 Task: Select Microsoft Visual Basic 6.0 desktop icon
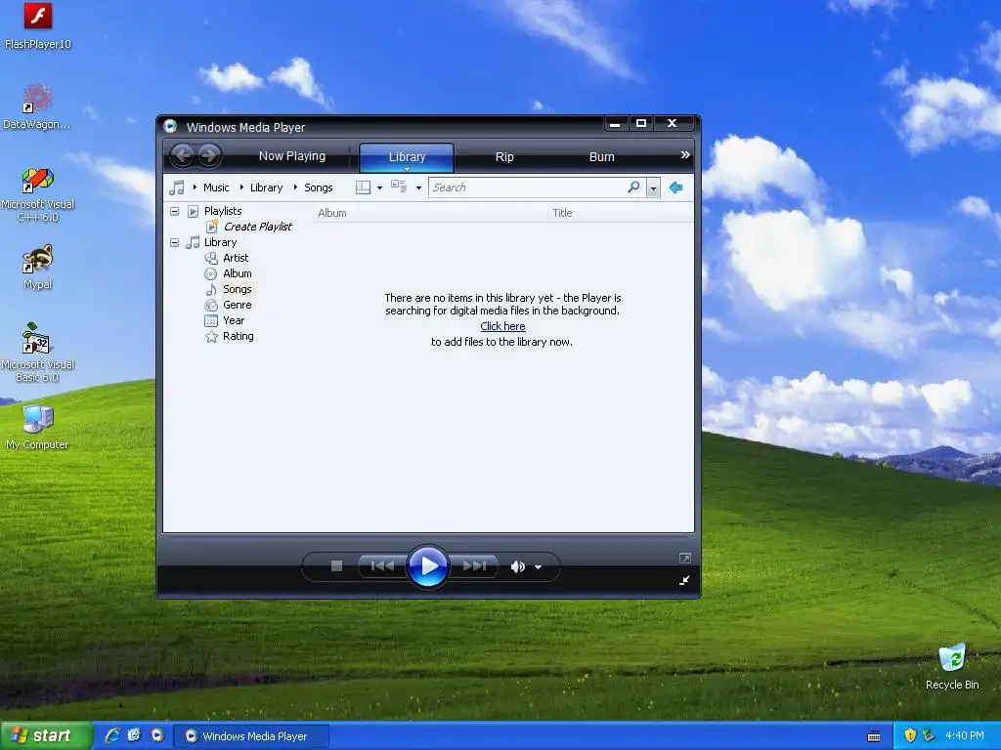coord(38,353)
